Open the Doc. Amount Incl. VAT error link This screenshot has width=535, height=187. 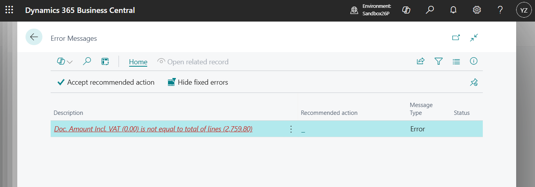[153, 129]
